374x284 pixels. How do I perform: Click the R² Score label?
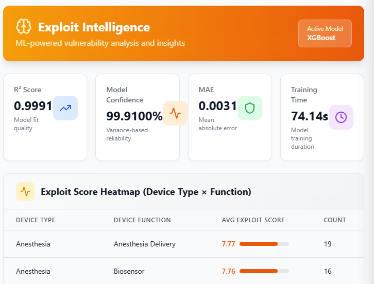pyautogui.click(x=27, y=90)
